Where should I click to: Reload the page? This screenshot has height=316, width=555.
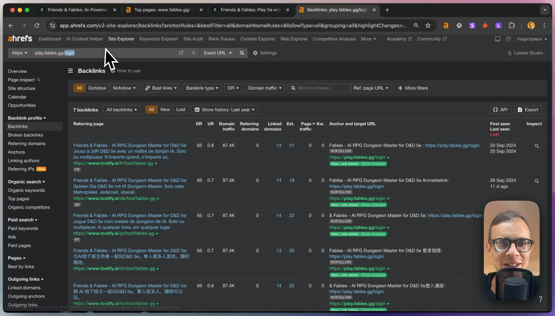click(37, 25)
